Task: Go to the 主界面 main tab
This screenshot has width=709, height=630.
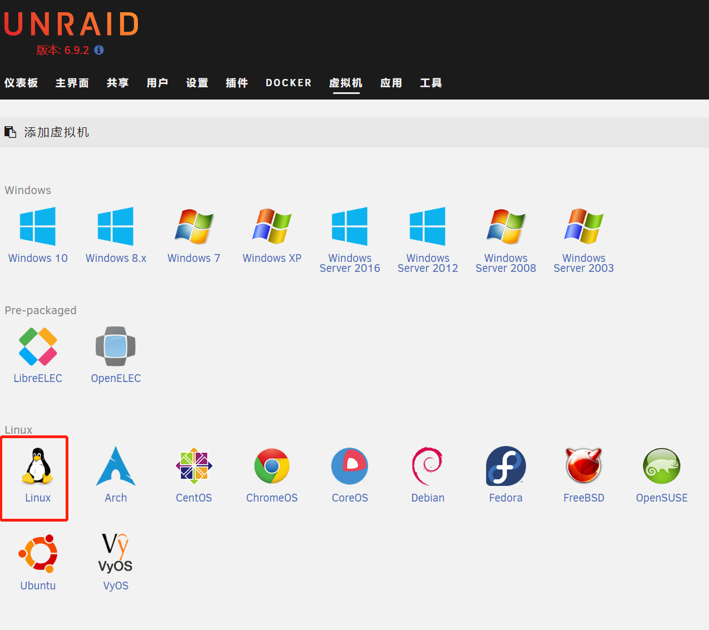Action: click(72, 83)
